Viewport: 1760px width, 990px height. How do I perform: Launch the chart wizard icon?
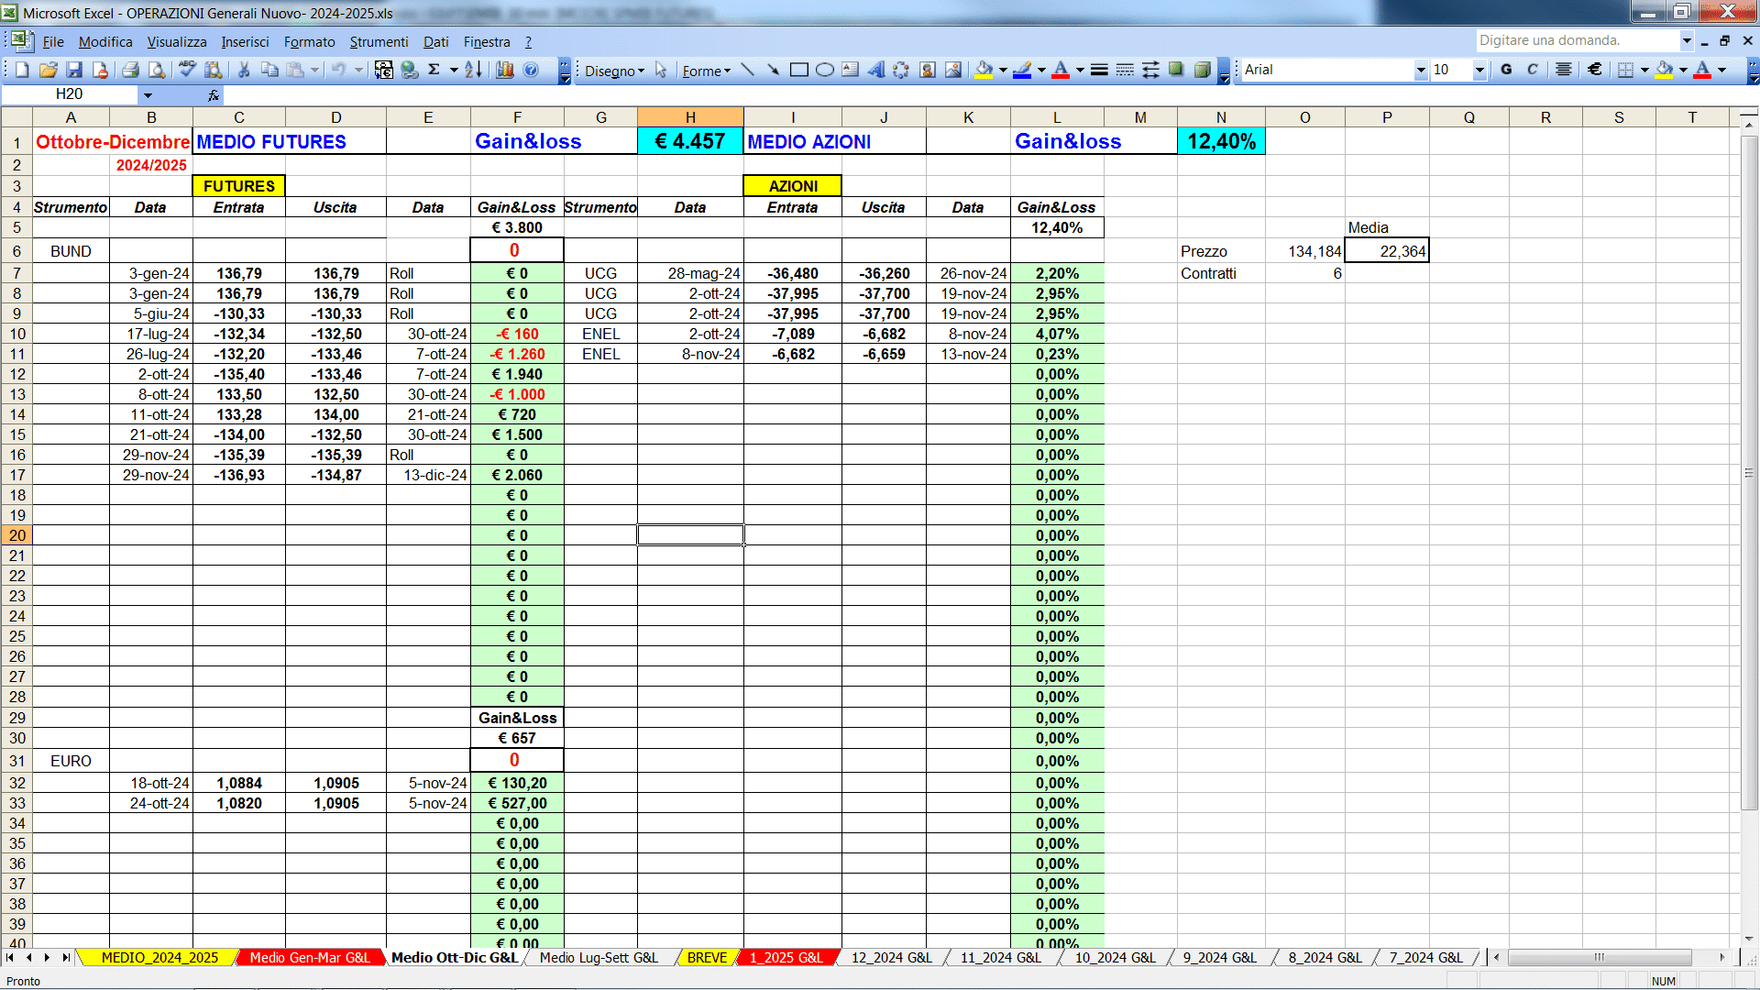505,70
